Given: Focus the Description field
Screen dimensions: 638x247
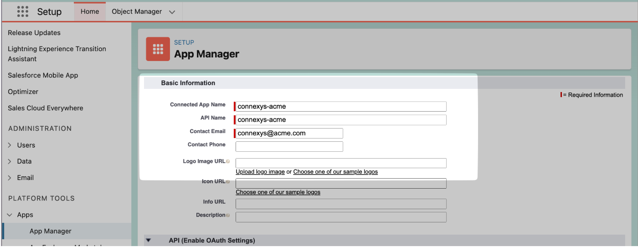Looking at the screenshot, I should 341,217.
